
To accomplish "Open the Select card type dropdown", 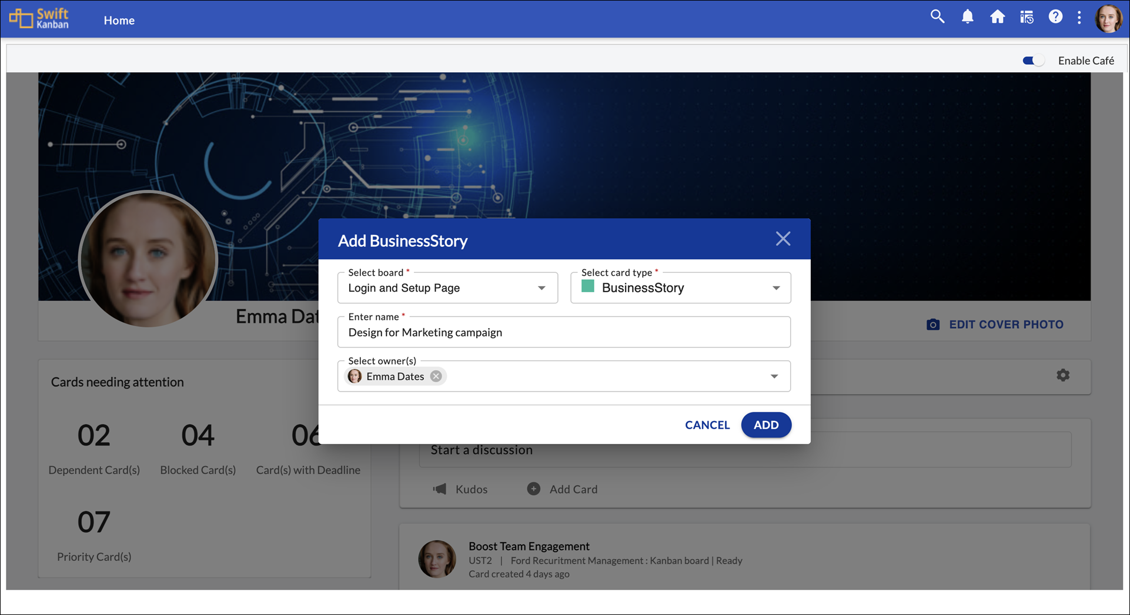I will click(x=776, y=288).
